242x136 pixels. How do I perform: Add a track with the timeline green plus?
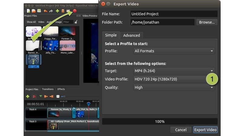pyautogui.click(x=28, y=96)
